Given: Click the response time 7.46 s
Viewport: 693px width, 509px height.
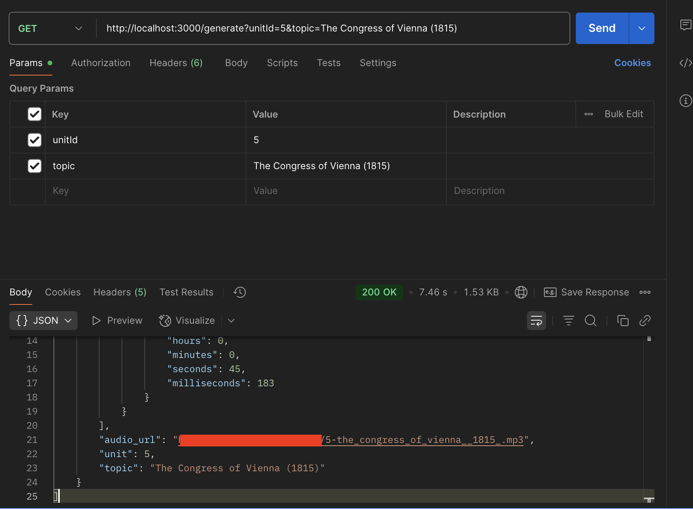Looking at the screenshot, I should (433, 292).
